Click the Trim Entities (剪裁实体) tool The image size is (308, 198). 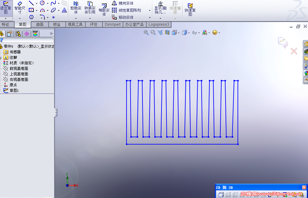(76, 8)
